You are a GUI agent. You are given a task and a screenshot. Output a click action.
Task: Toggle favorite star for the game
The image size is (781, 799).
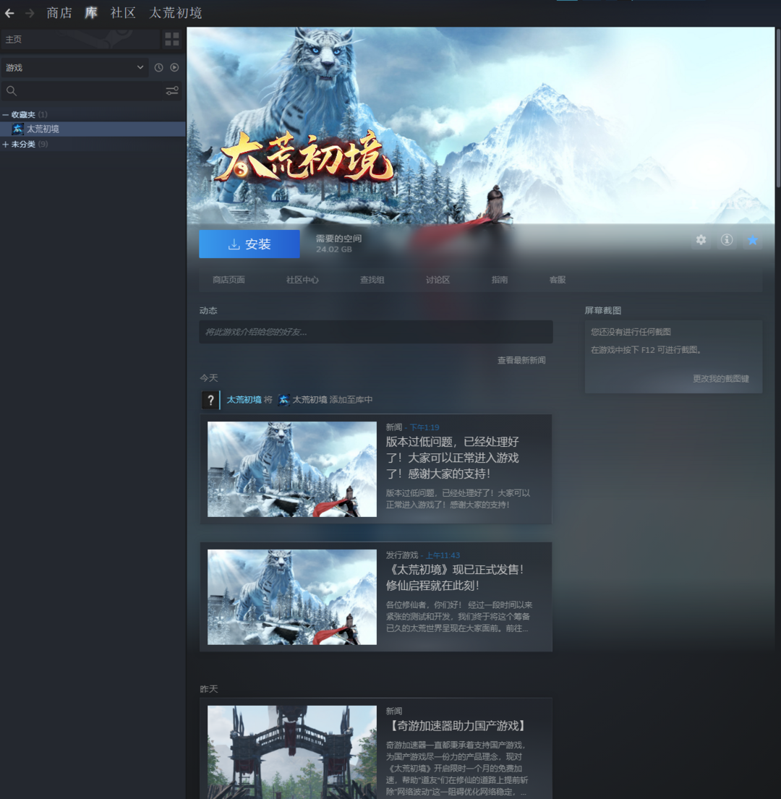753,240
